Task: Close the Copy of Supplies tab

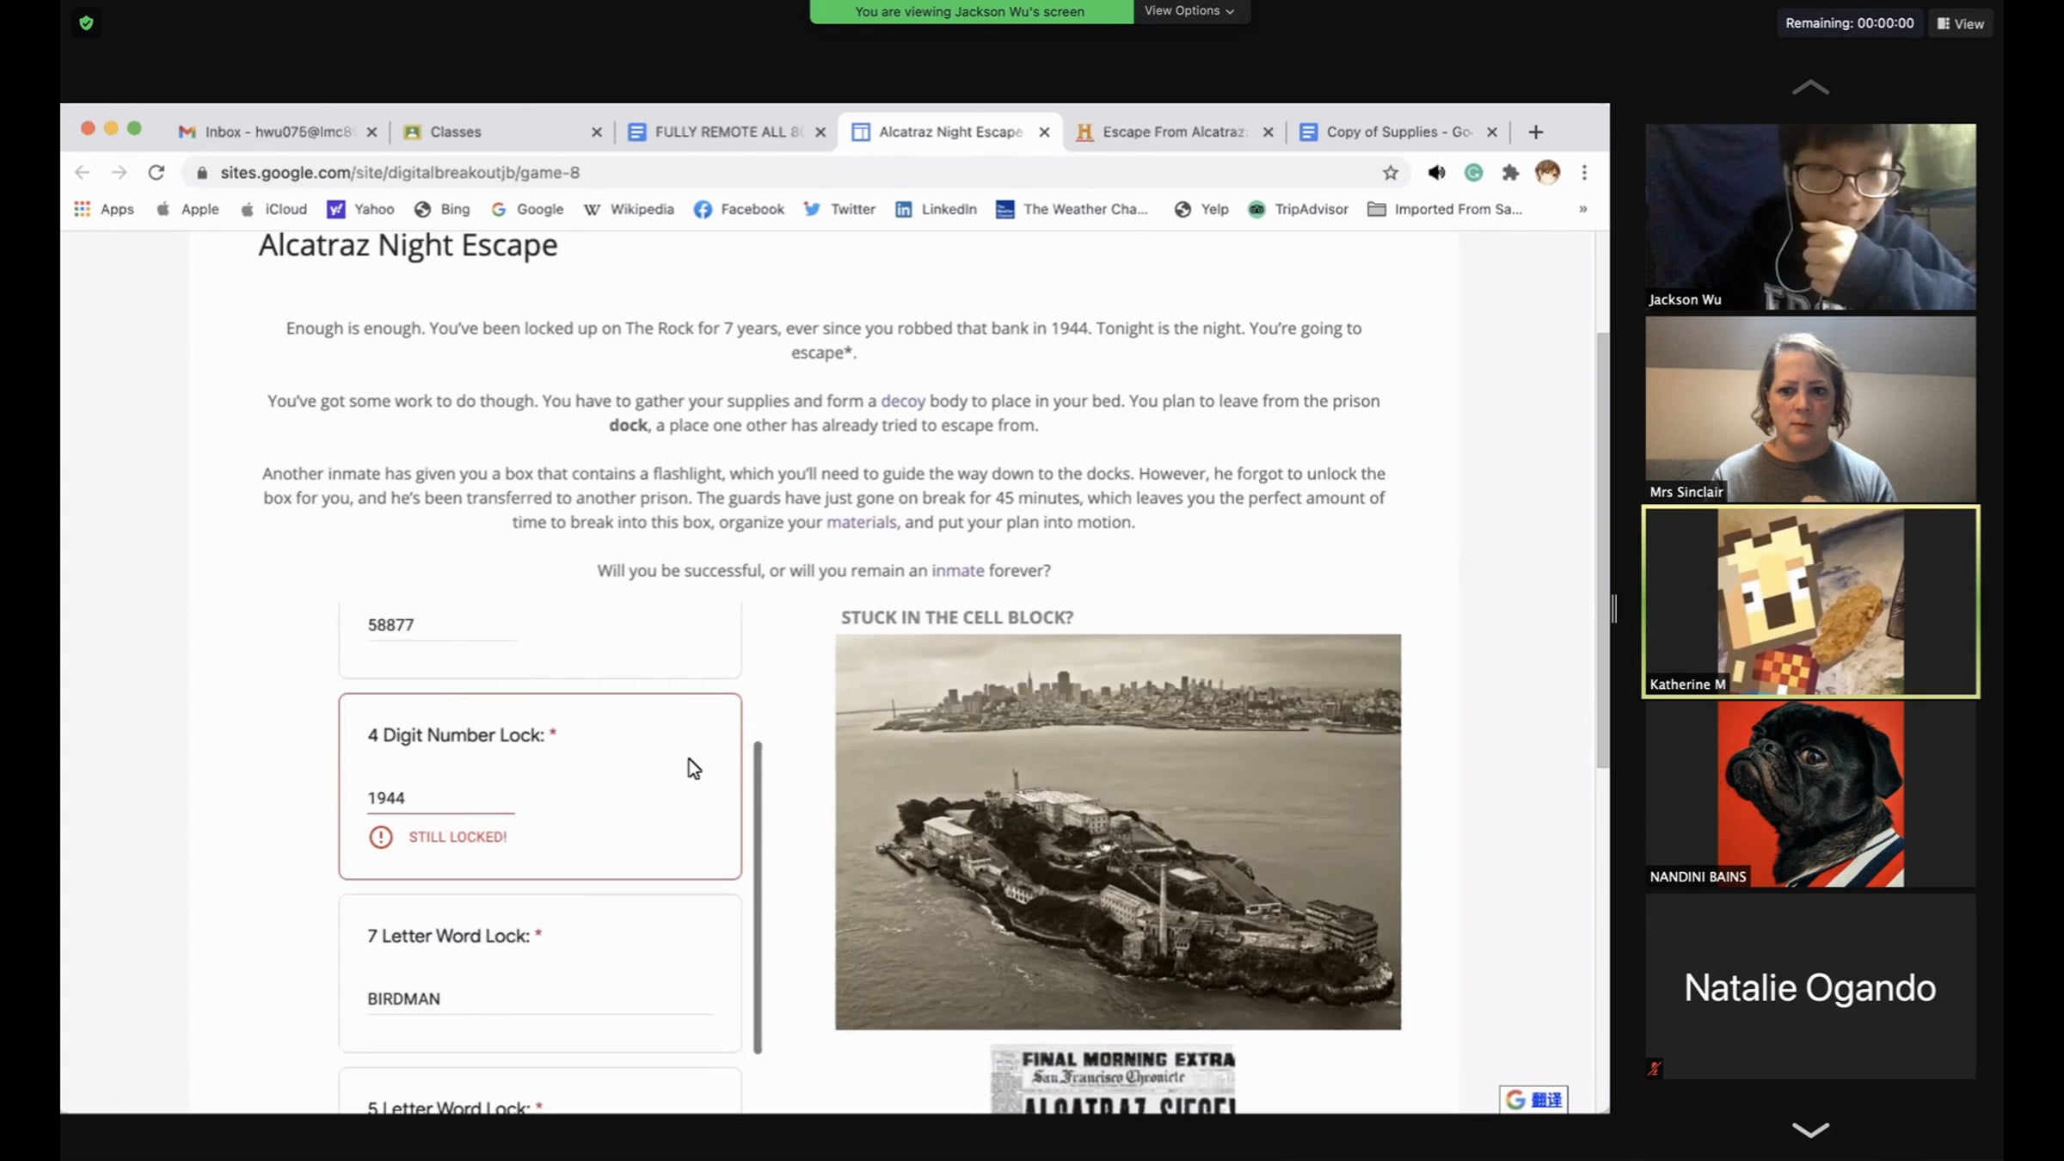Action: pyautogui.click(x=1492, y=132)
